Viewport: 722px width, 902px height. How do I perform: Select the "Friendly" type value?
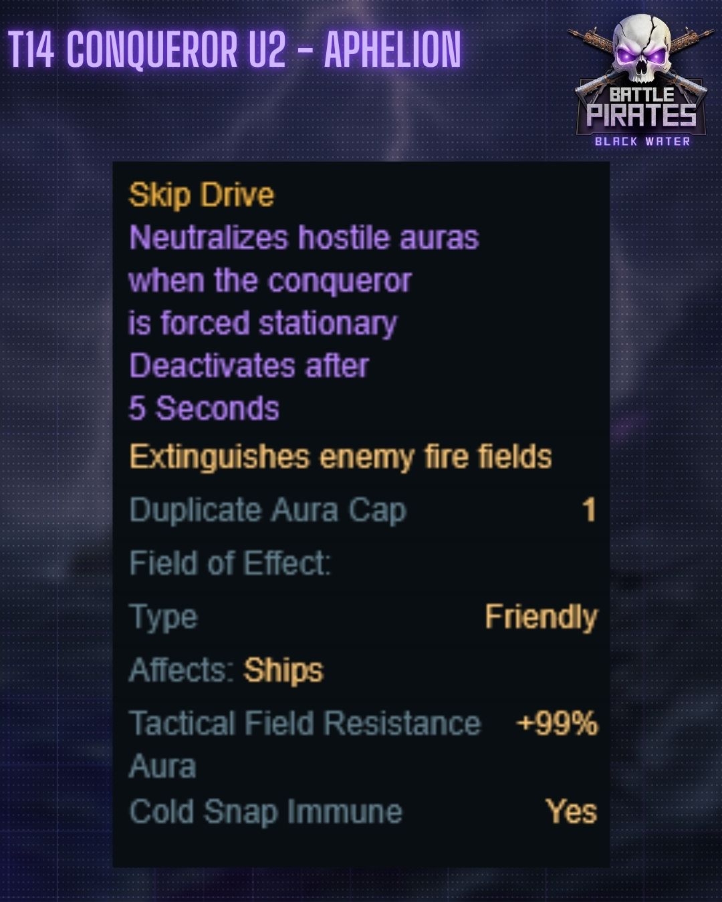click(x=541, y=617)
